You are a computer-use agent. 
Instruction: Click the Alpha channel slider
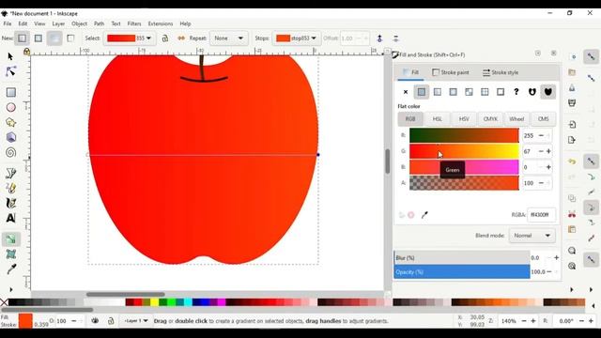tap(464, 183)
